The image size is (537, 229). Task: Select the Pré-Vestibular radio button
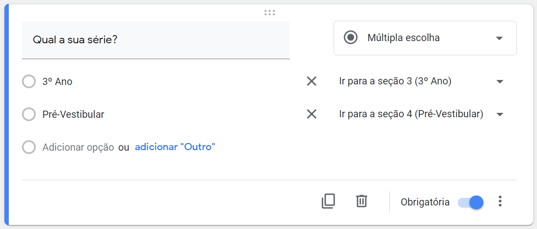(x=29, y=114)
